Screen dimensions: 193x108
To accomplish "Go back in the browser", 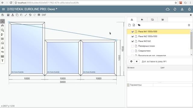I will pos(3,3).
